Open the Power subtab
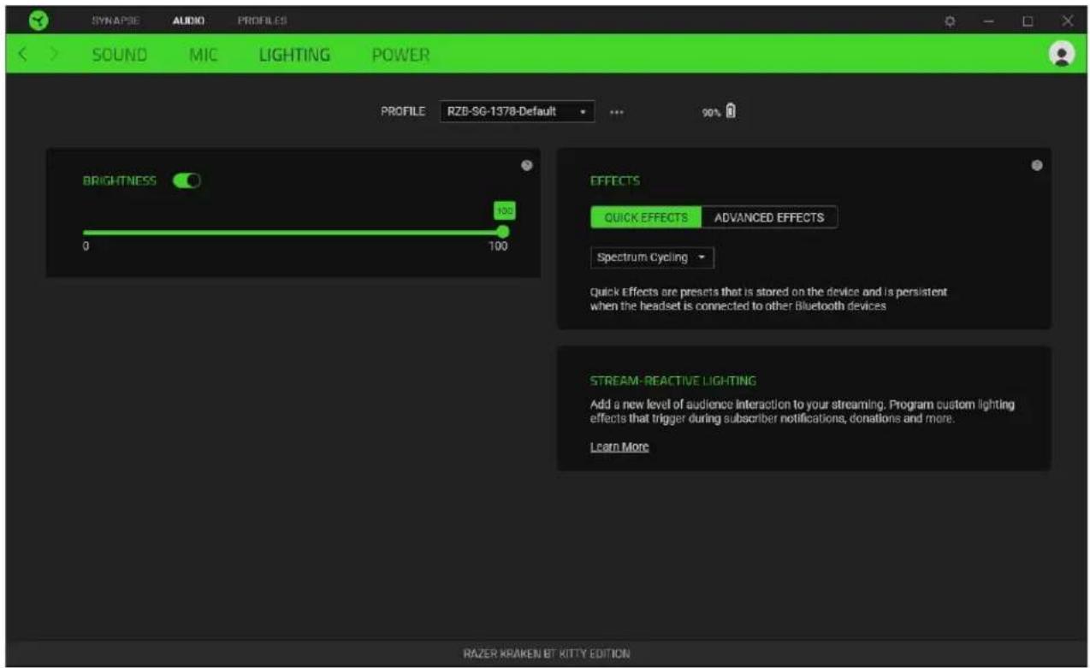 pyautogui.click(x=400, y=55)
